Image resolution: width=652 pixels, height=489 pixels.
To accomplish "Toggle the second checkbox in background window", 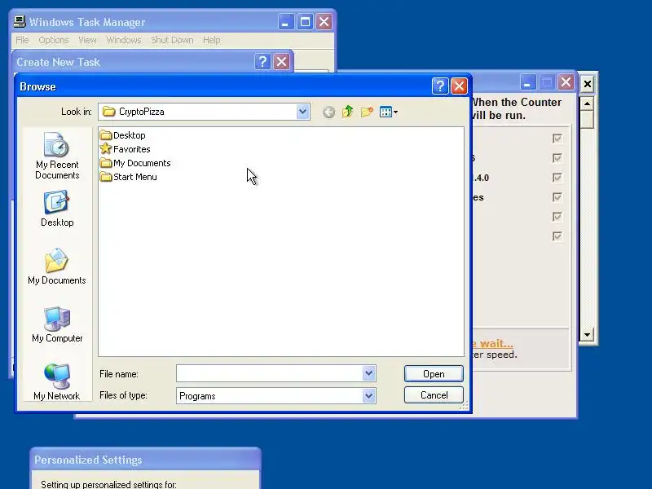I will 557,158.
